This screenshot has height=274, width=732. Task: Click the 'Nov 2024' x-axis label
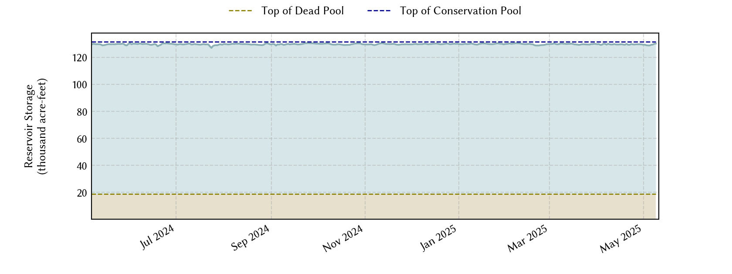pos(343,239)
